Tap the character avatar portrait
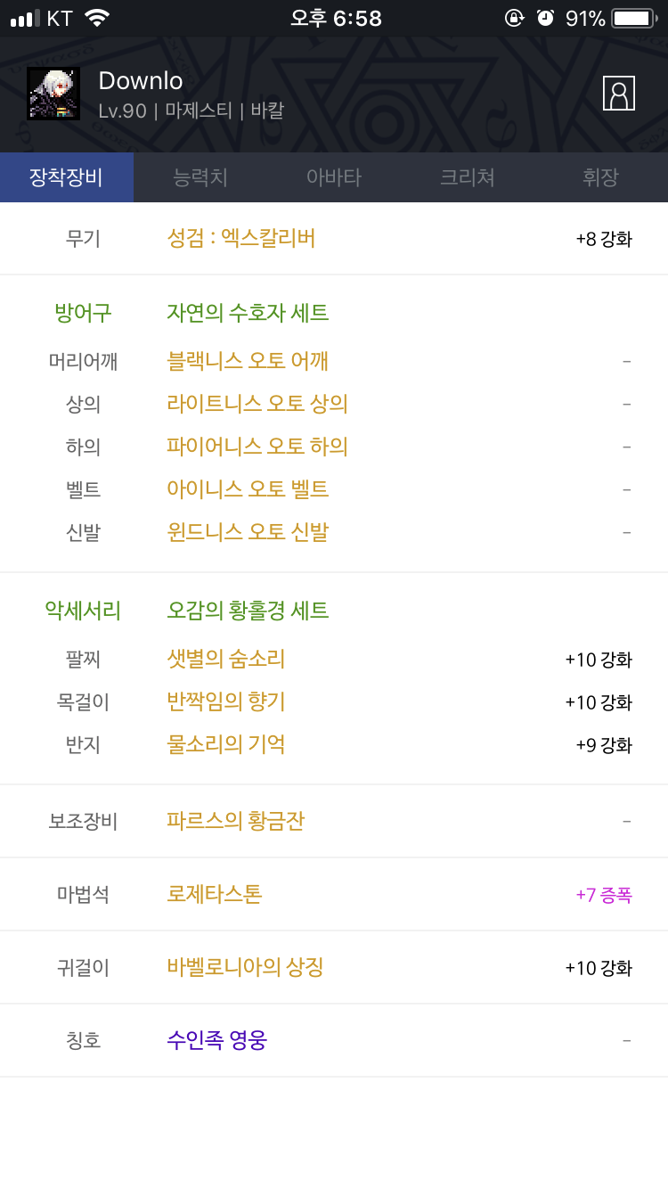 point(53,94)
